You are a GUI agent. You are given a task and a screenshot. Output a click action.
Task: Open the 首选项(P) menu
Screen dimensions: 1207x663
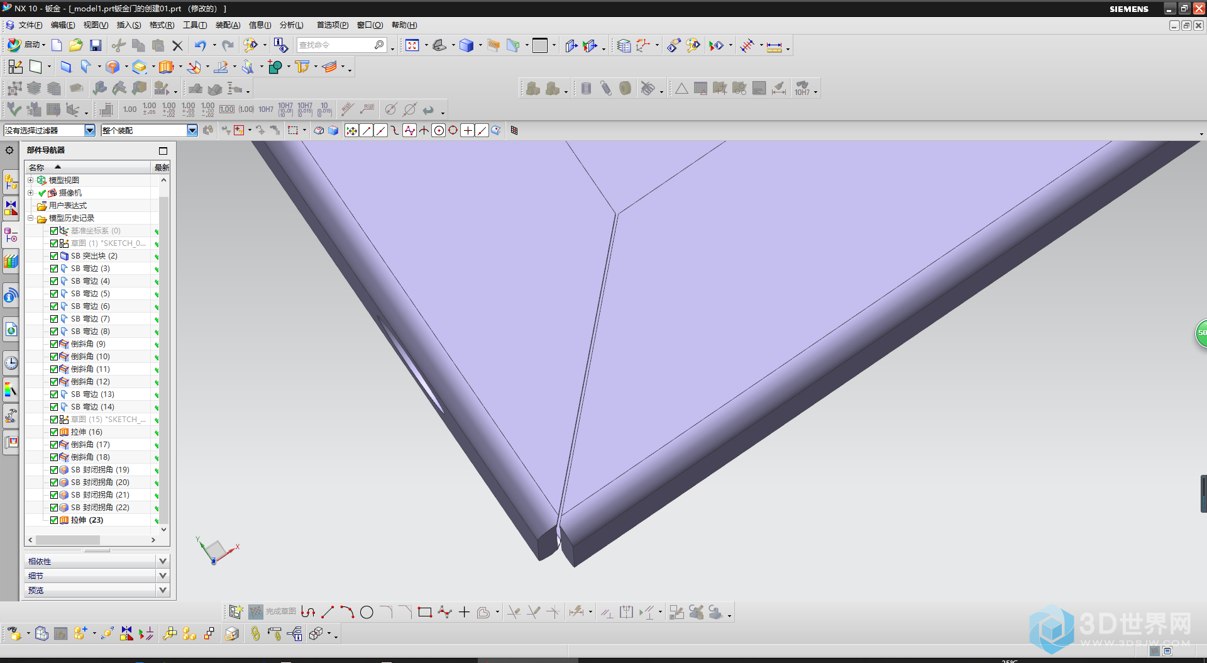pos(333,25)
